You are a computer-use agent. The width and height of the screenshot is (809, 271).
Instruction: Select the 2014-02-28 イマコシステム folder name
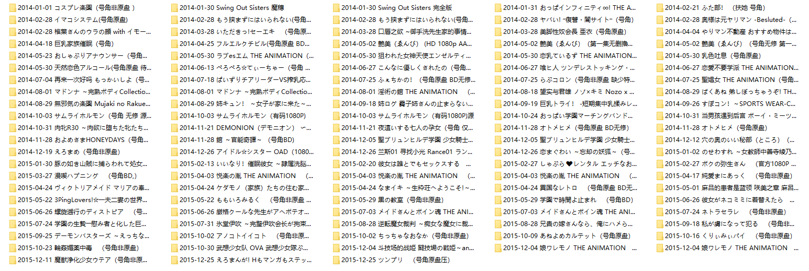coord(72,20)
